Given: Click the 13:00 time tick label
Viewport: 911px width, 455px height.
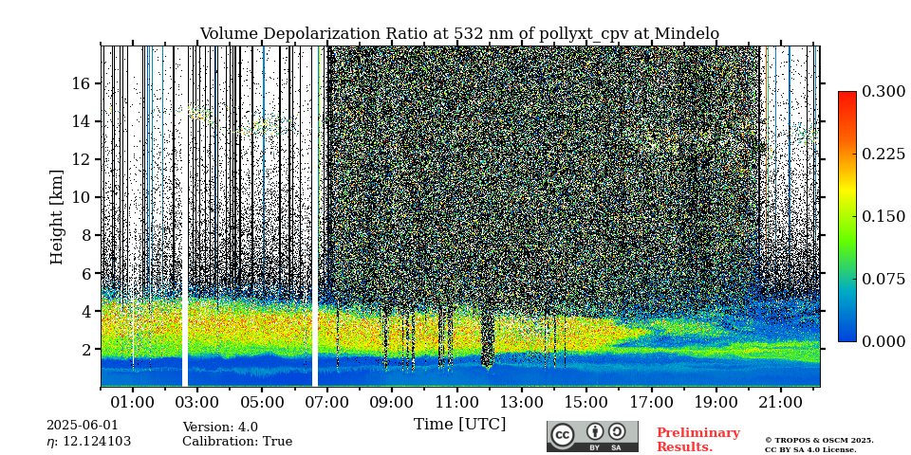Looking at the screenshot, I should 521,402.
